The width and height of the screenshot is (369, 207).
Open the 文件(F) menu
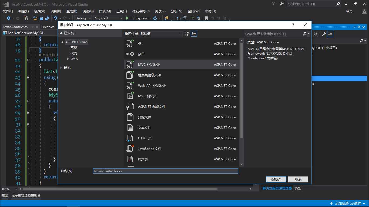(x=8, y=11)
